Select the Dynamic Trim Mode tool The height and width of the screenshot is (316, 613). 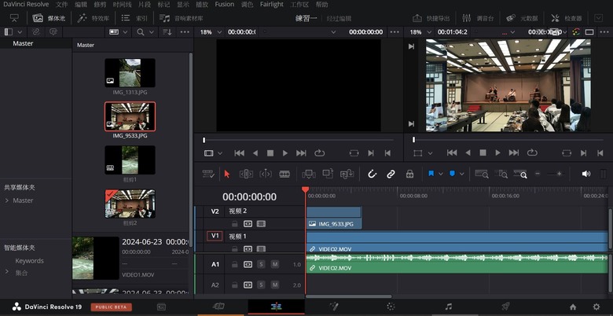266,174
